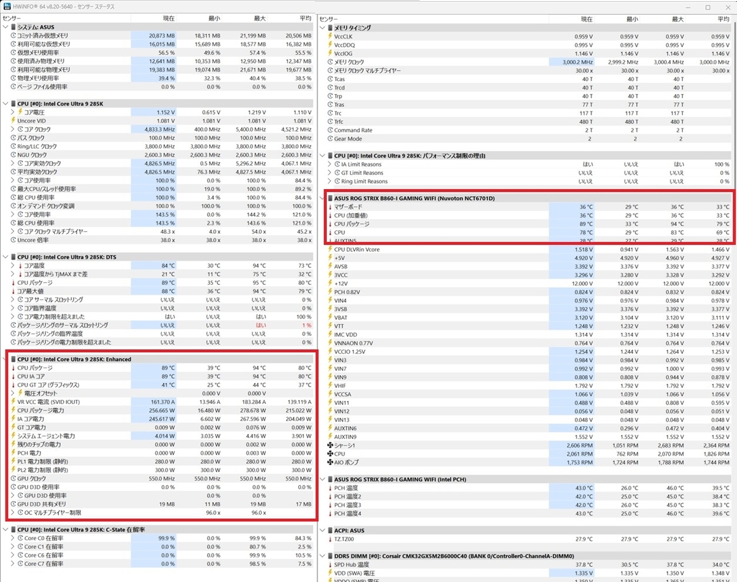Image resolution: width=737 pixels, height=582 pixels.
Task: Click lightning icon beside Uncore VID
Action: click(14, 121)
